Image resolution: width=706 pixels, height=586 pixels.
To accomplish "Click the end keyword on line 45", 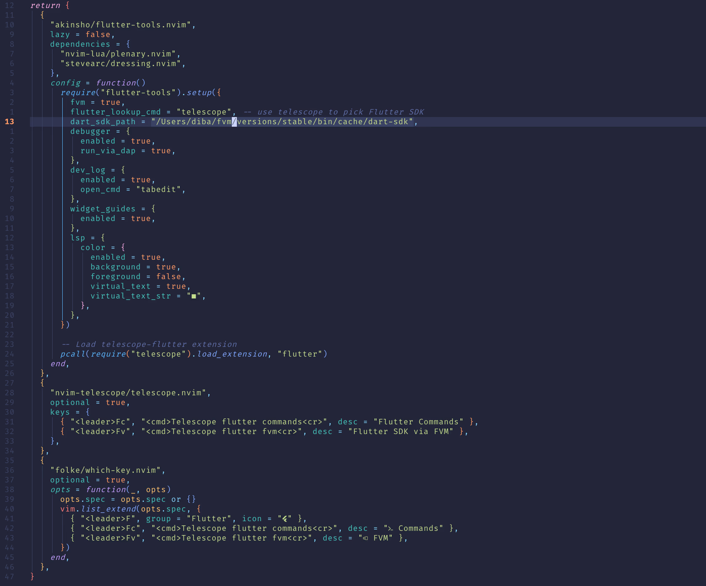I will coord(59,557).
